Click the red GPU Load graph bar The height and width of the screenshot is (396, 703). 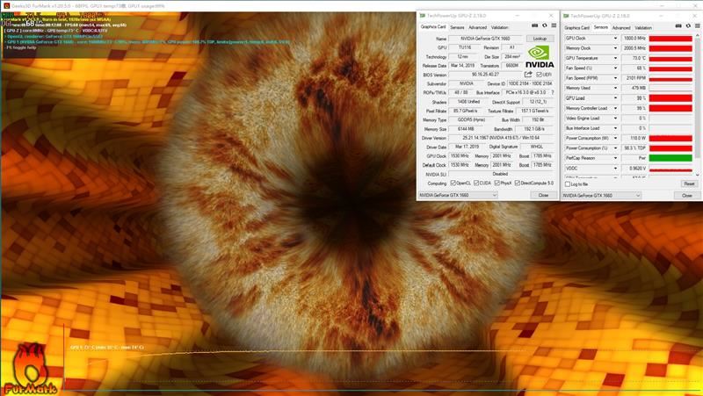point(670,98)
